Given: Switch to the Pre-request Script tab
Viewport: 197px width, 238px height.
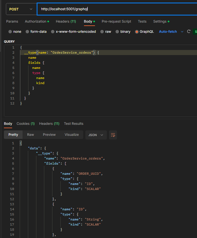Looking at the screenshot, I should 116,21.
